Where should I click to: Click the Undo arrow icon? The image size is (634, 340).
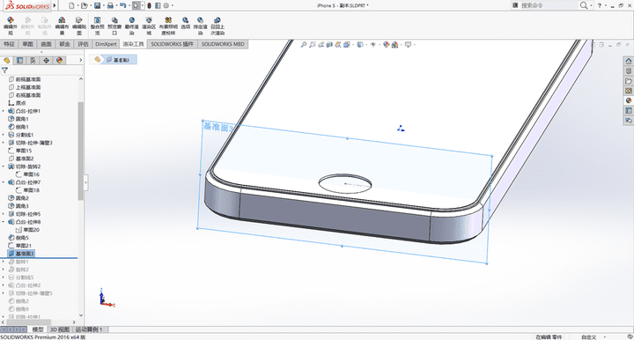point(122,5)
